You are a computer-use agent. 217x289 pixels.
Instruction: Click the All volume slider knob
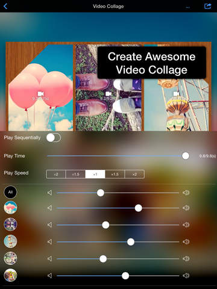101,193
